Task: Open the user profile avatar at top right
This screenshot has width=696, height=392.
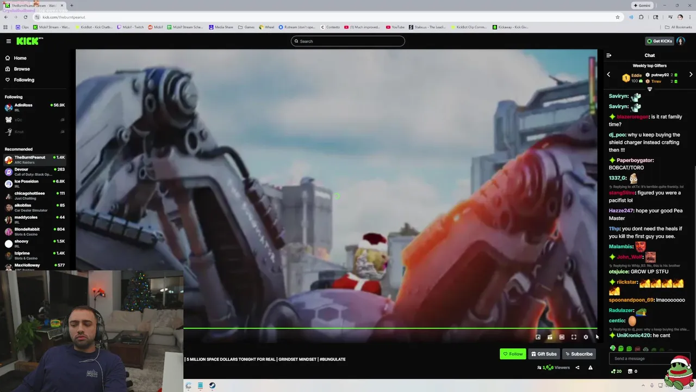Action: (x=680, y=41)
